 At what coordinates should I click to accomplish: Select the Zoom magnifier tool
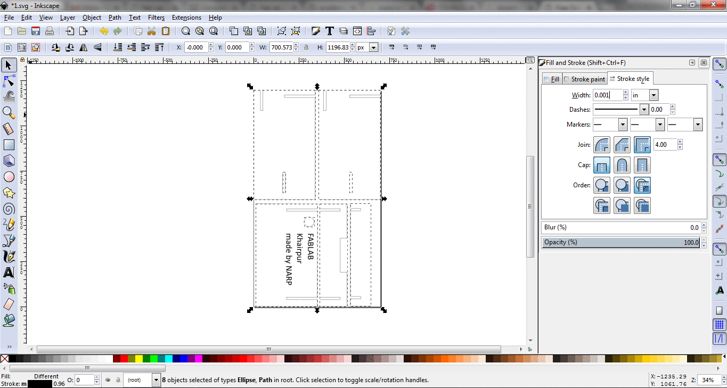(9, 113)
